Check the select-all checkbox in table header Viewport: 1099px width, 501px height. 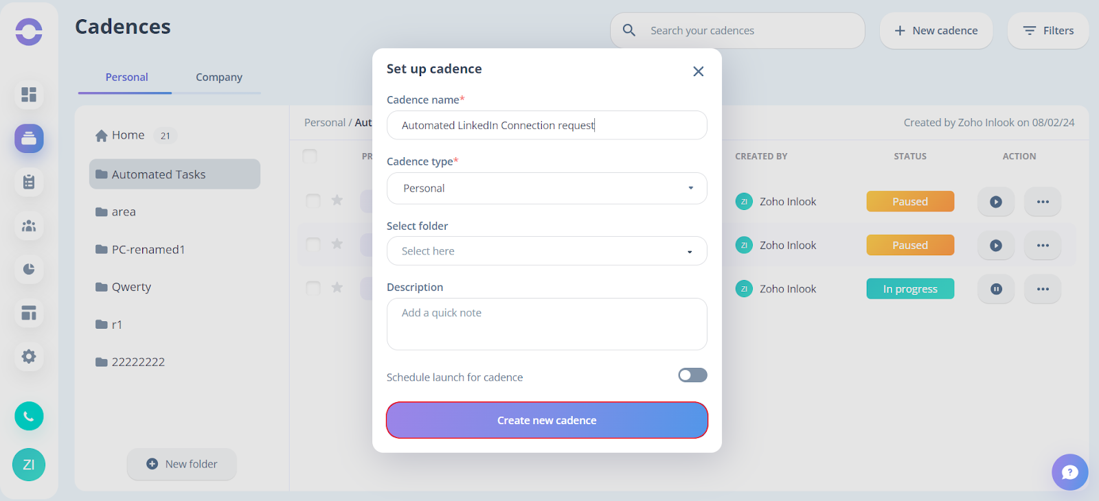[310, 156]
